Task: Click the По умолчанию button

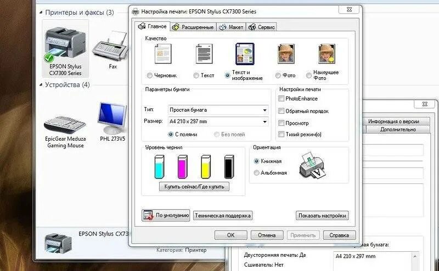Action: [166, 215]
